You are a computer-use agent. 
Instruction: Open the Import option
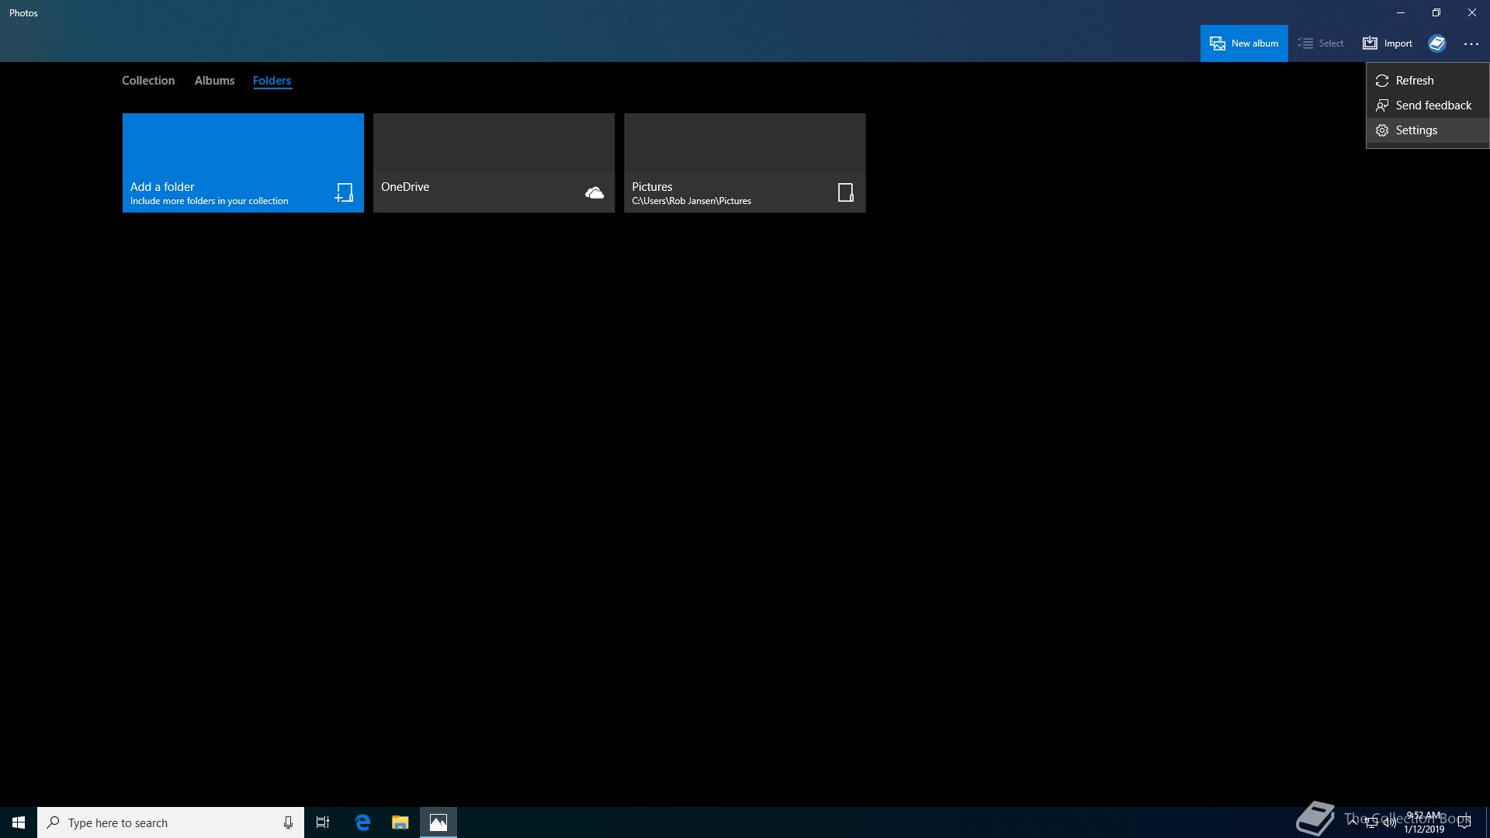pyautogui.click(x=1388, y=43)
